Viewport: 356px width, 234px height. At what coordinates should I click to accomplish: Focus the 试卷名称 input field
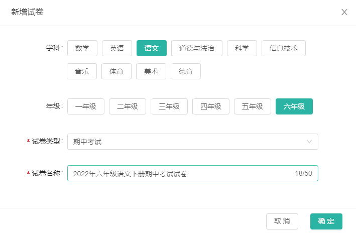pyautogui.click(x=193, y=173)
